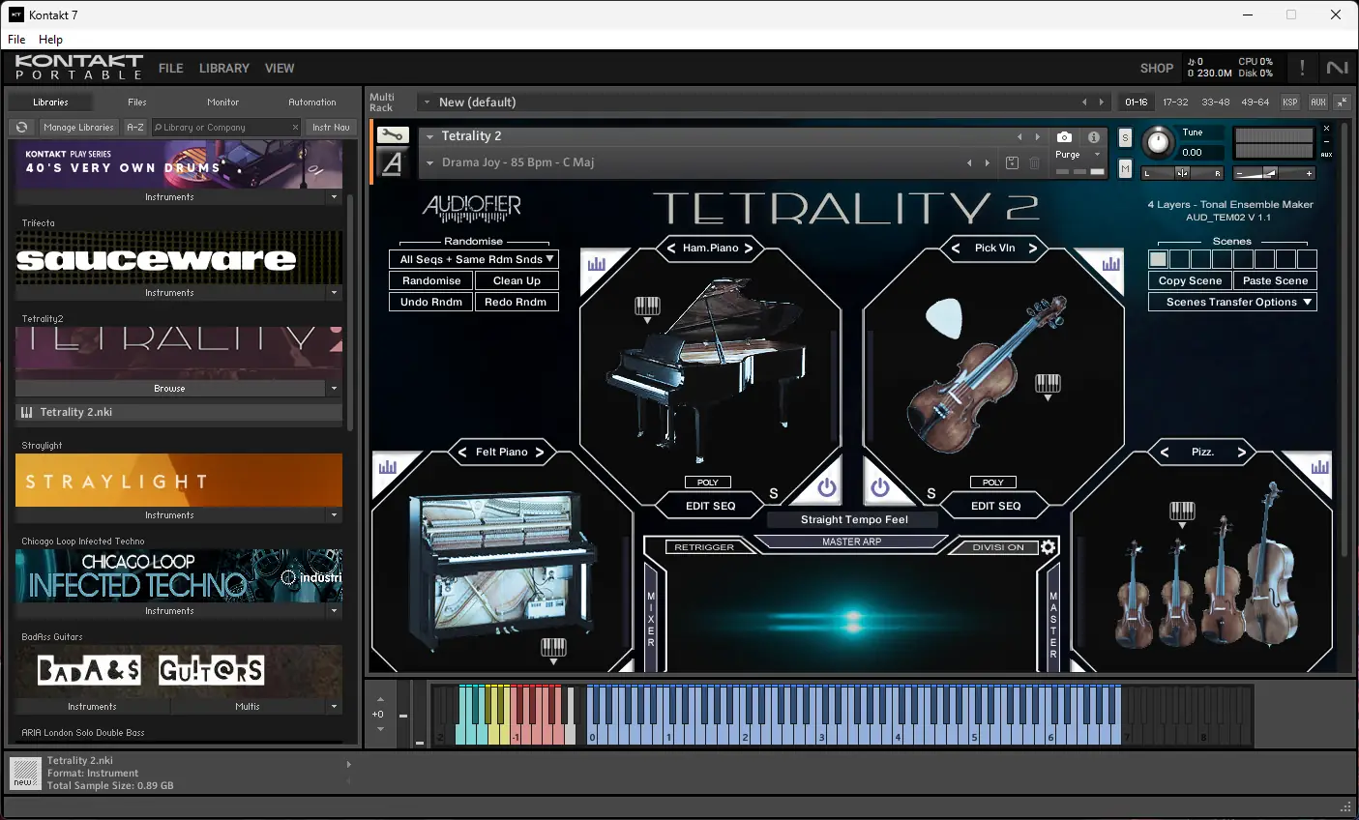Screen dimensions: 1359x820
Task: Click the Copy Scene button
Action: 1189,279
